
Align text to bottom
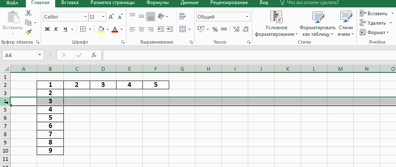(151, 16)
